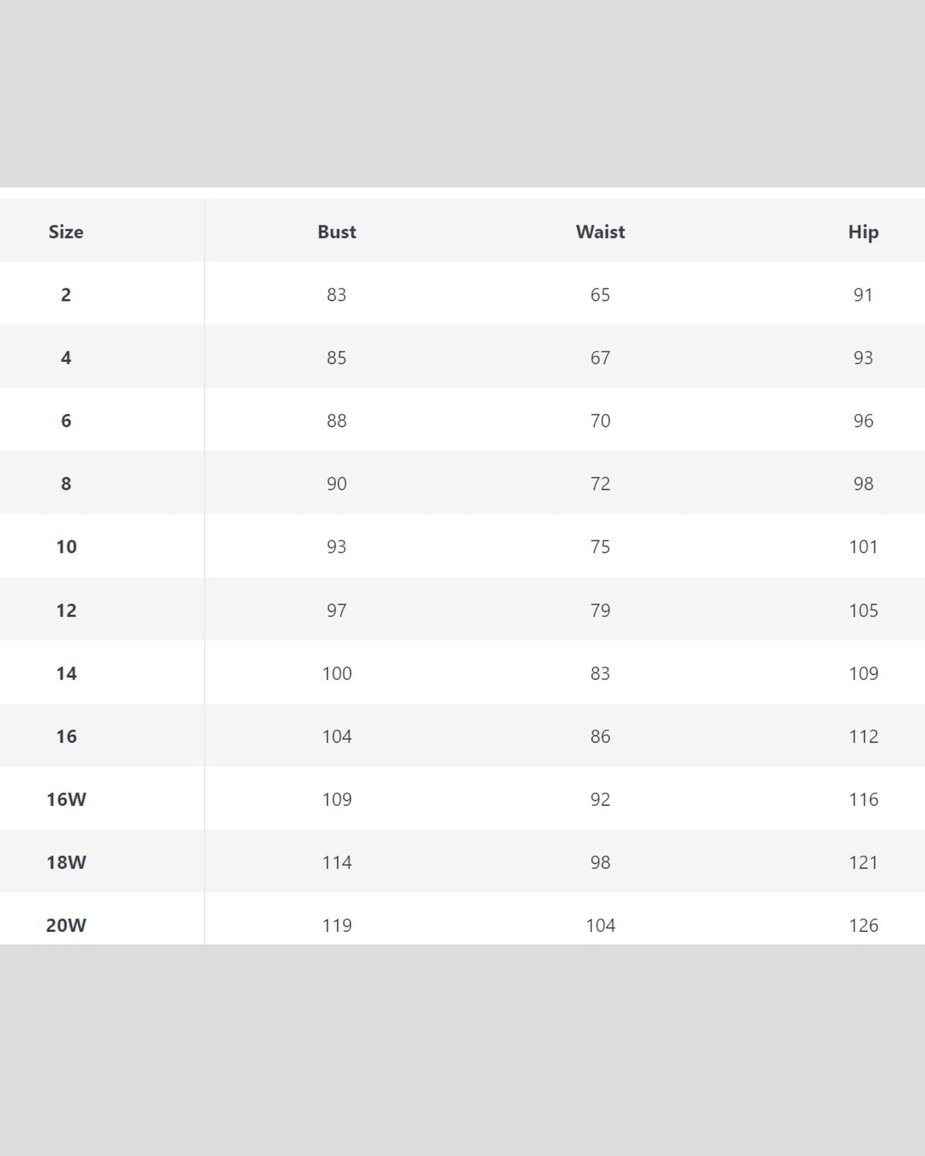The width and height of the screenshot is (925, 1156).
Task: Click the Size column header
Action: 66,232
